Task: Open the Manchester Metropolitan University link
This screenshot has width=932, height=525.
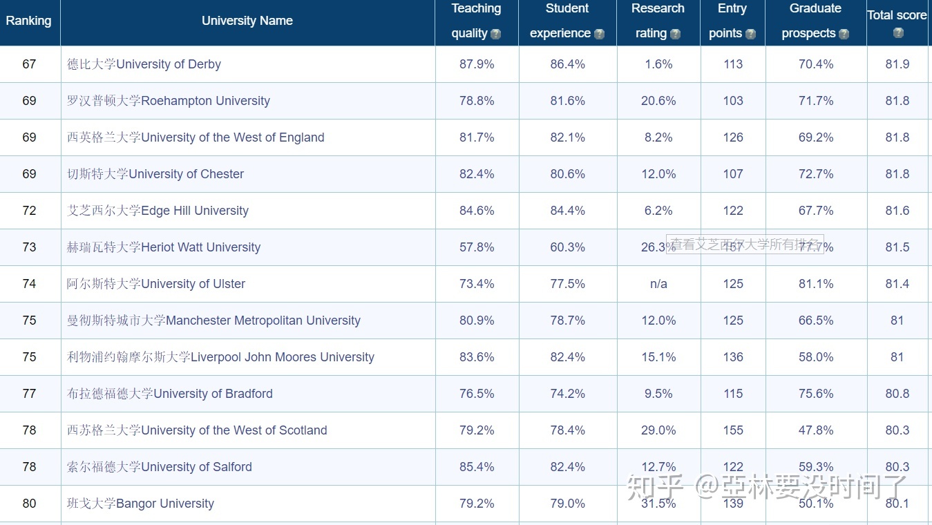Action: [x=213, y=321]
